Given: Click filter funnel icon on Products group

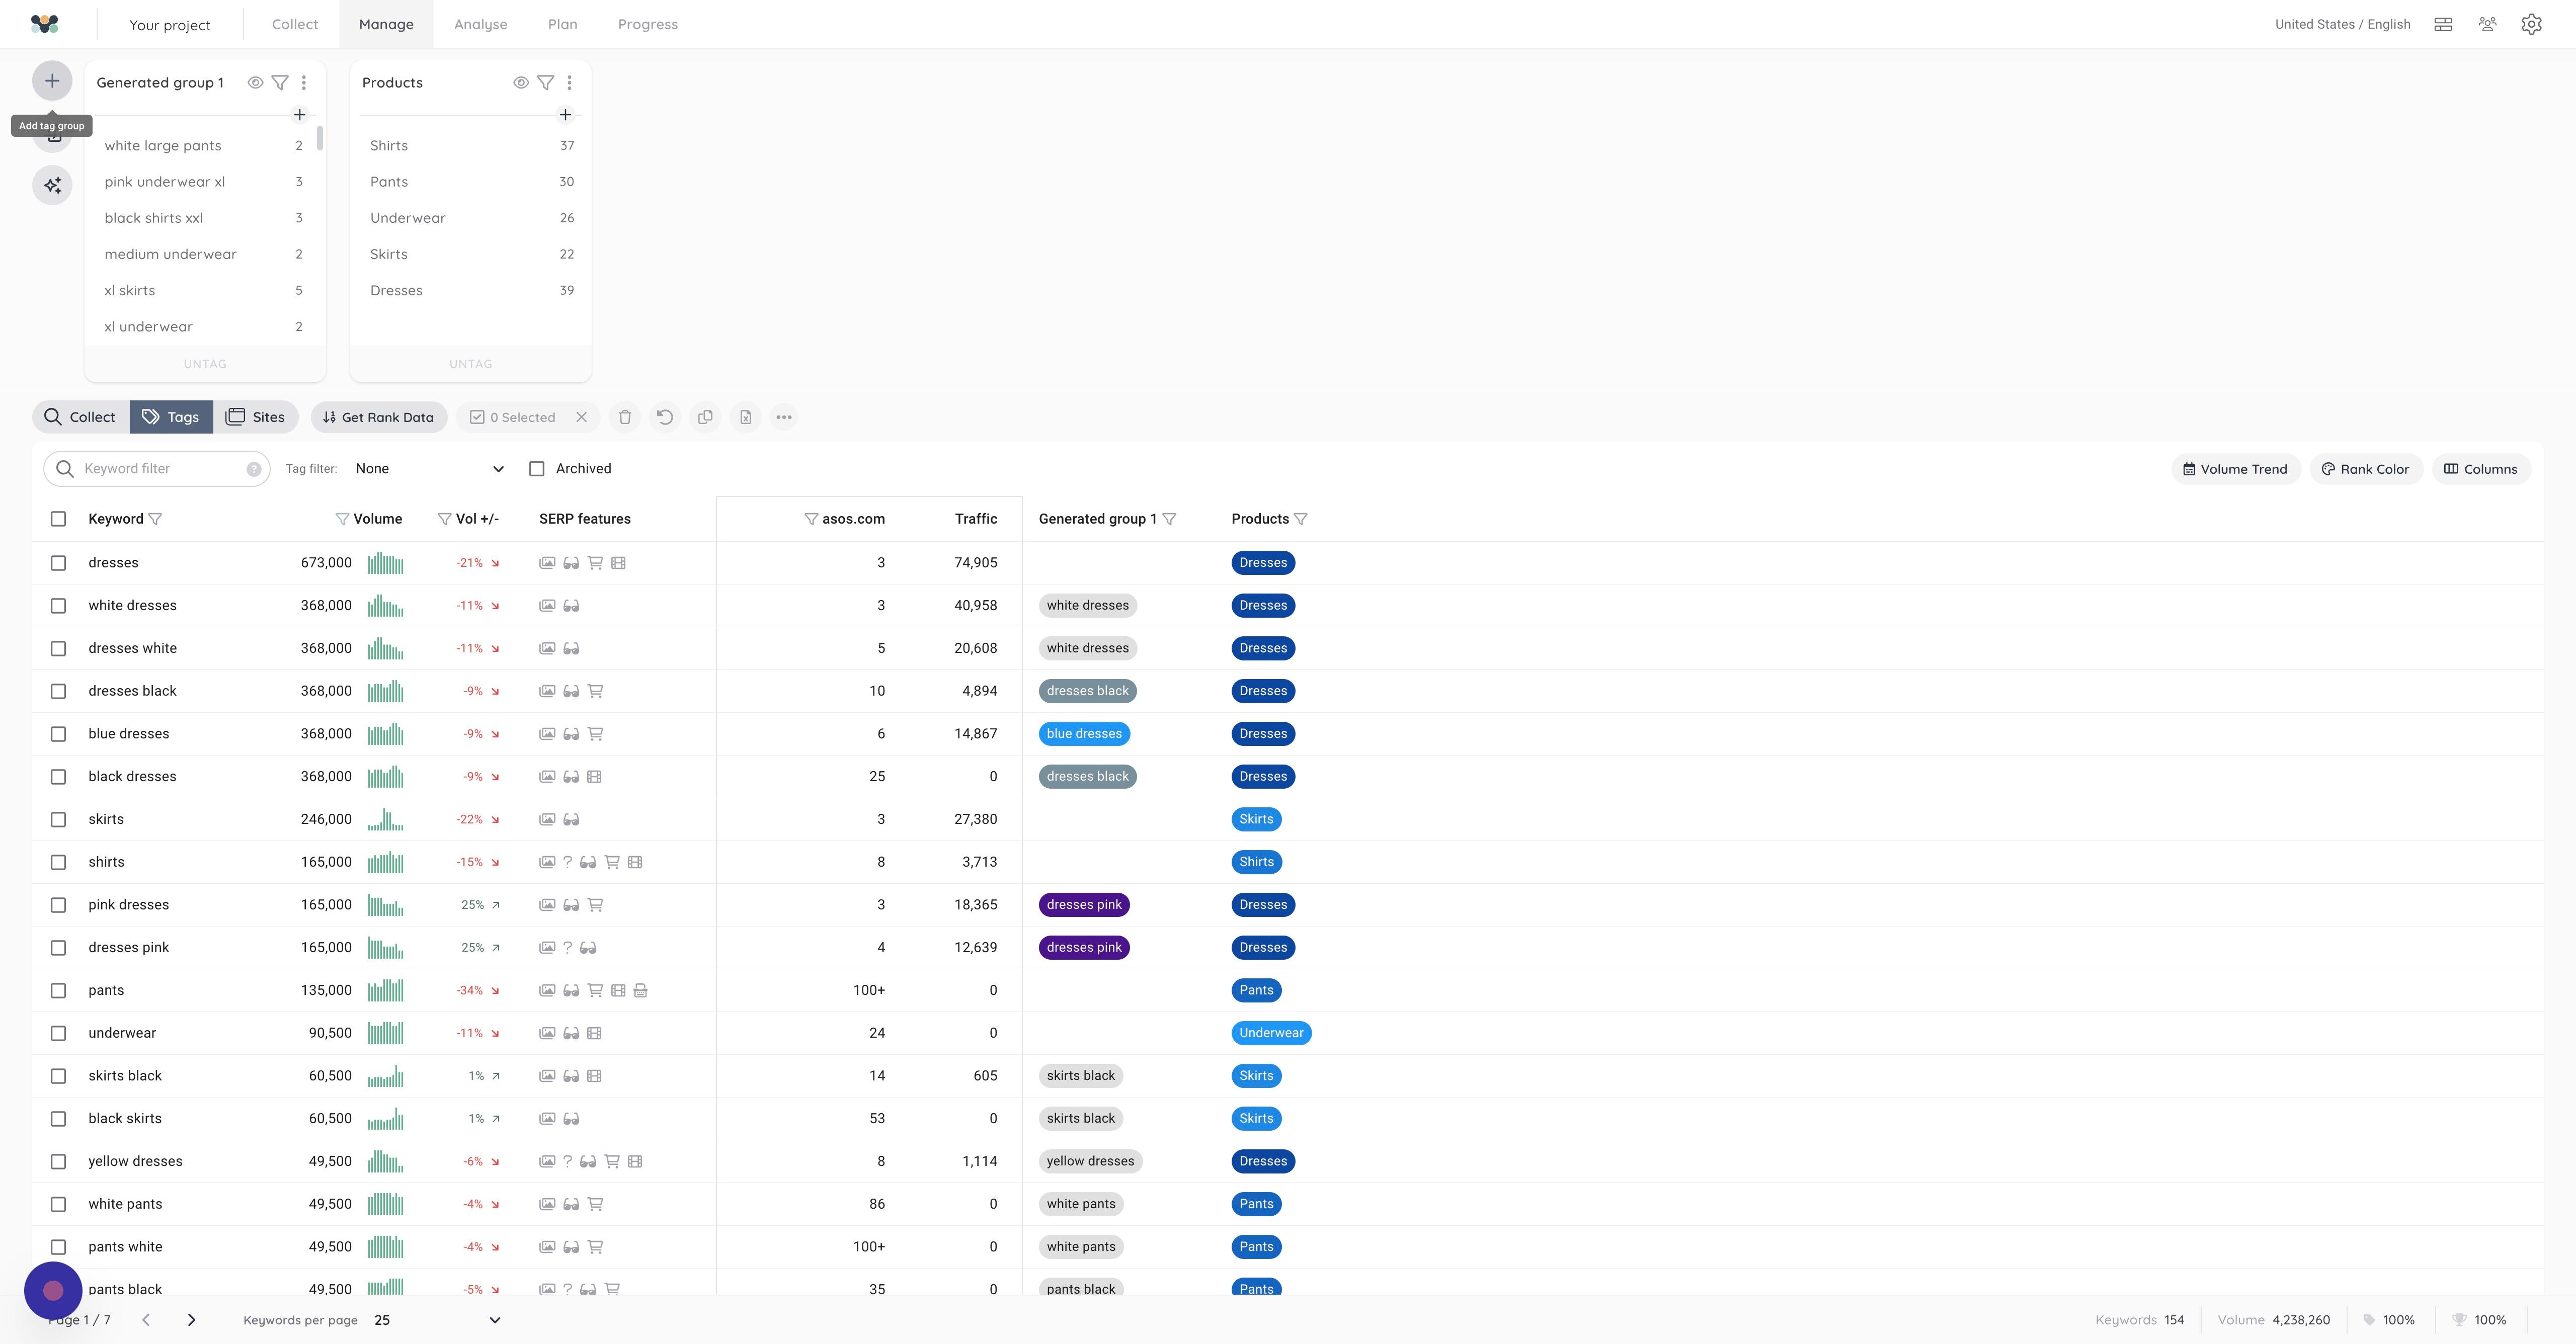Looking at the screenshot, I should tap(546, 83).
